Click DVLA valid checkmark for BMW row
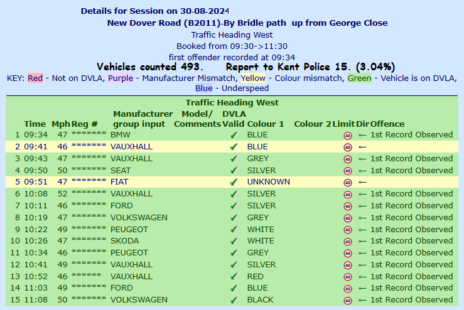This screenshot has height=310, width=464. pyautogui.click(x=234, y=135)
